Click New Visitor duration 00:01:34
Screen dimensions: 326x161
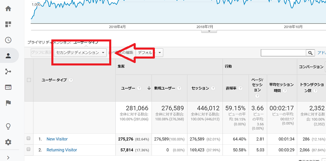(286, 139)
